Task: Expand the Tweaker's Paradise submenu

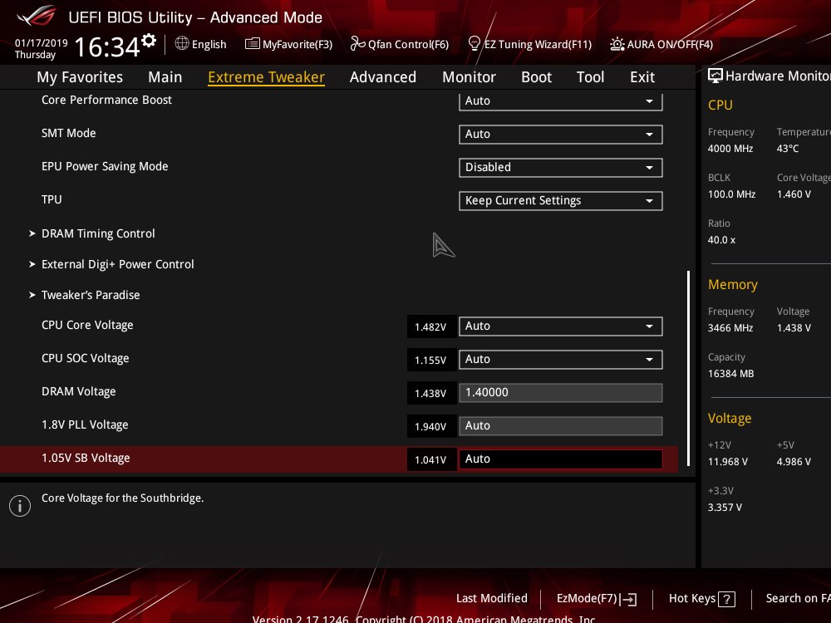Action: (91, 295)
